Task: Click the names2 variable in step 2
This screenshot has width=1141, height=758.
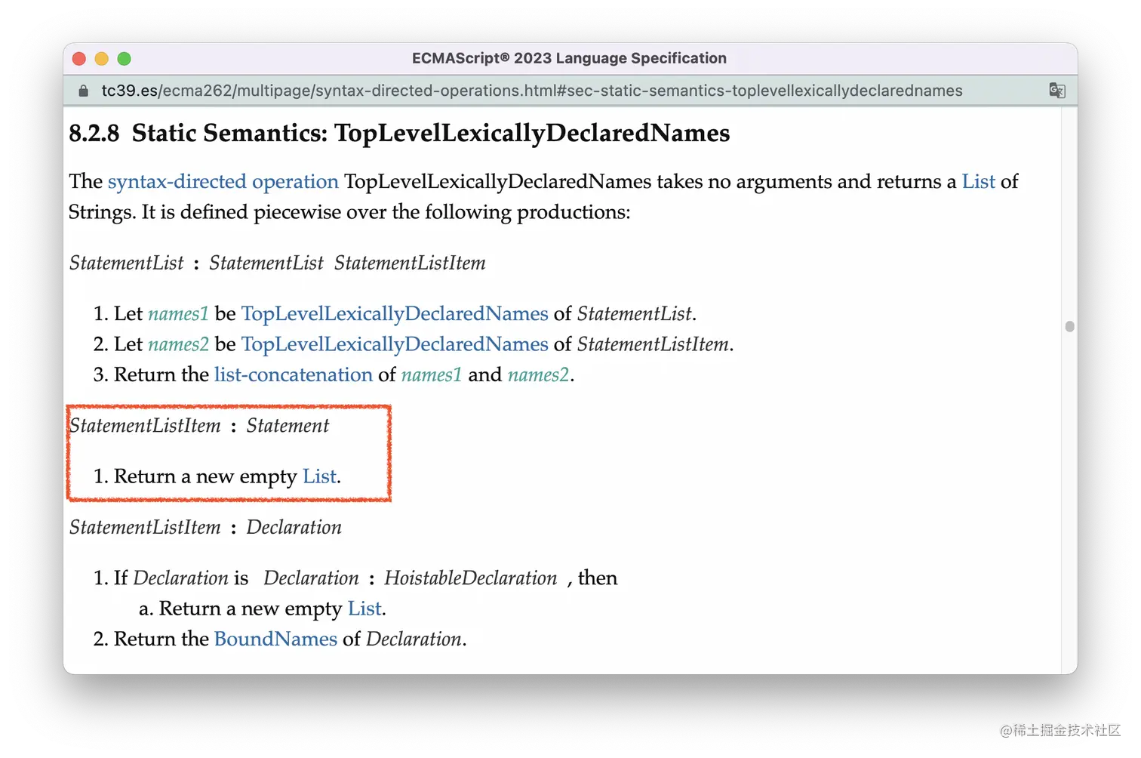Action: (x=178, y=344)
